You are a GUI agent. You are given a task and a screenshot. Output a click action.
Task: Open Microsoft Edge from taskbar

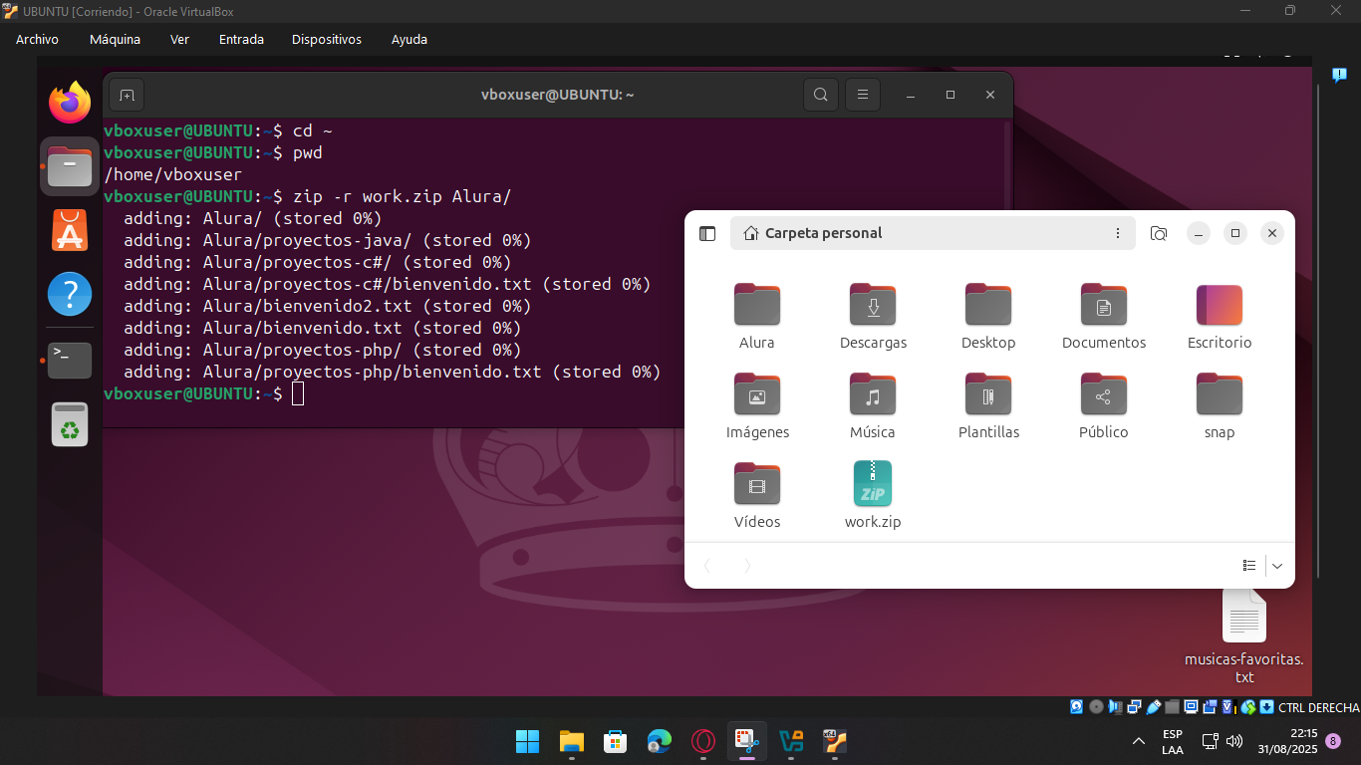click(659, 741)
